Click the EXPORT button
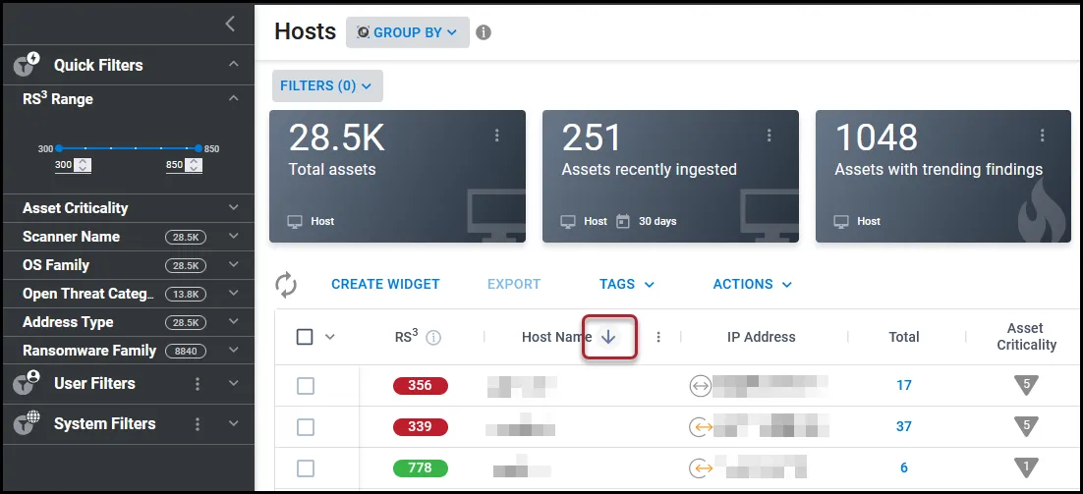The width and height of the screenshot is (1083, 494). [514, 284]
